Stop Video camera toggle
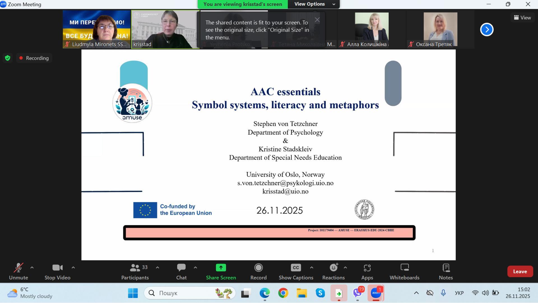538x303 pixels. [57, 272]
